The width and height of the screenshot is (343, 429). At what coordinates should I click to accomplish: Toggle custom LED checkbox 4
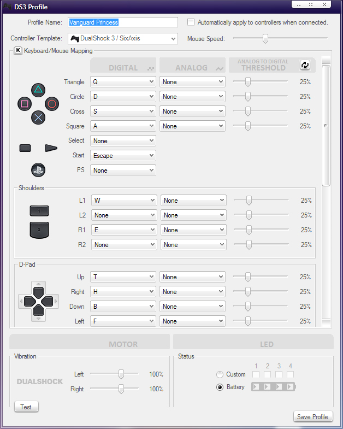tap(290, 374)
